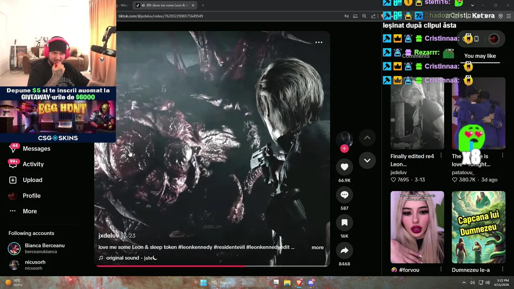Screen dimensions: 514x289
Task: Open 'original sound - jade' link
Action: coord(132,258)
